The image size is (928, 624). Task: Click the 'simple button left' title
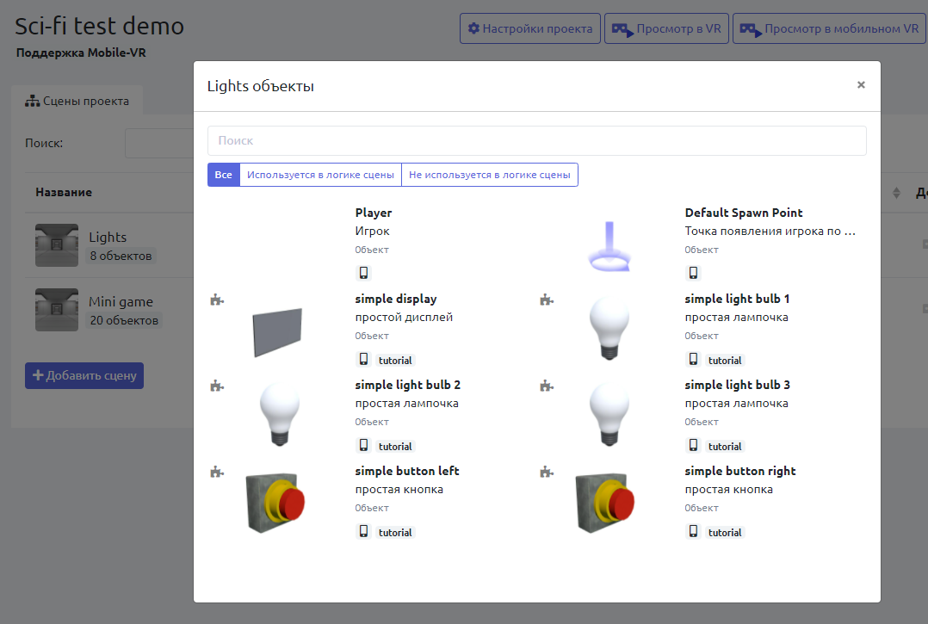pyautogui.click(x=407, y=472)
